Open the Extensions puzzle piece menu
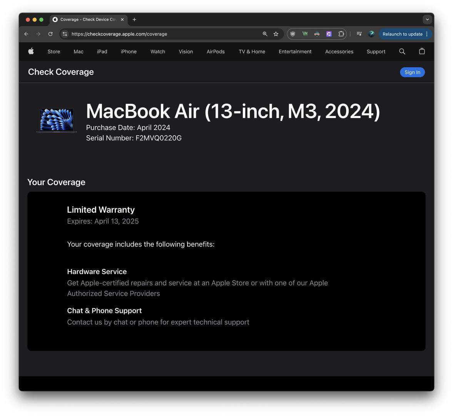The width and height of the screenshot is (453, 416). [x=341, y=34]
